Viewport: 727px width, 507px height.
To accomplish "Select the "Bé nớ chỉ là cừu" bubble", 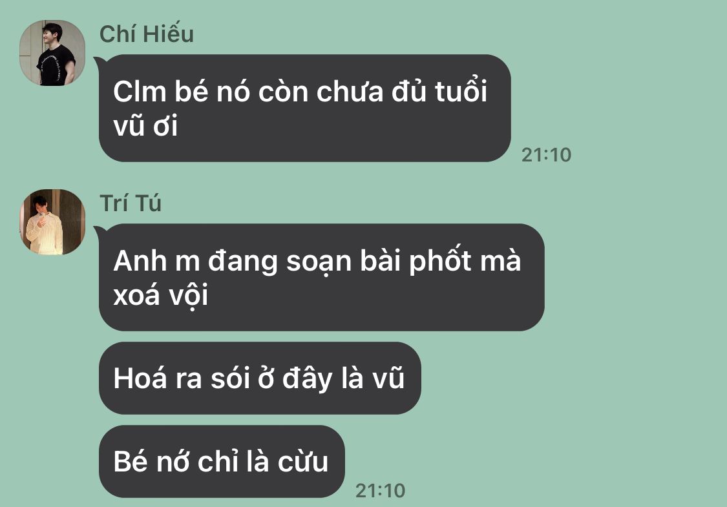I will (222, 462).
